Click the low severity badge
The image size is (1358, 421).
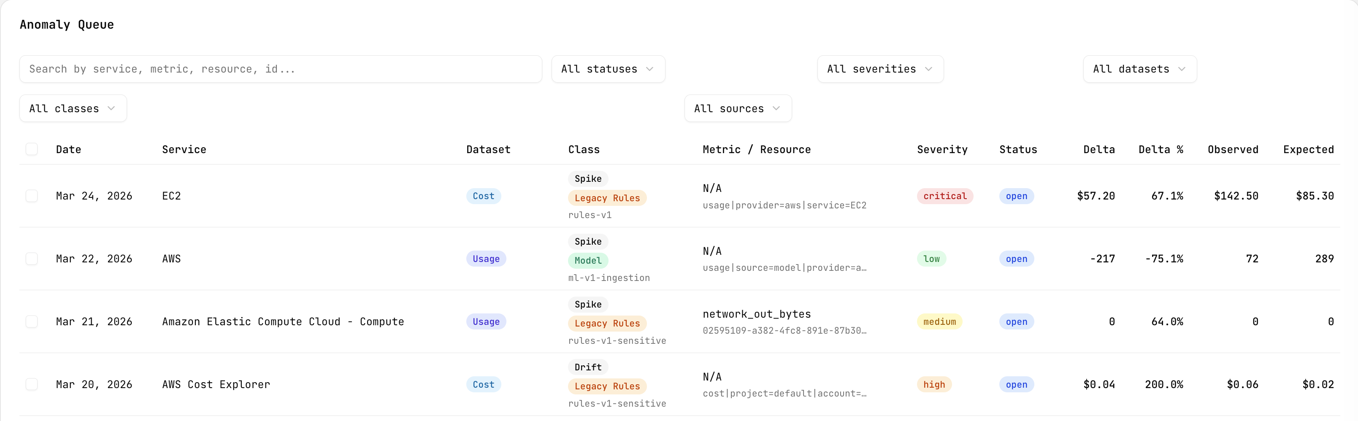931,259
